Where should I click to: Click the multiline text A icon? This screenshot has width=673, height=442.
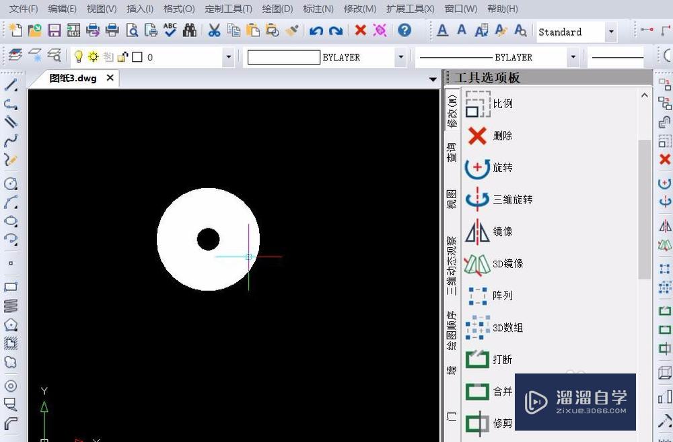pos(443,30)
